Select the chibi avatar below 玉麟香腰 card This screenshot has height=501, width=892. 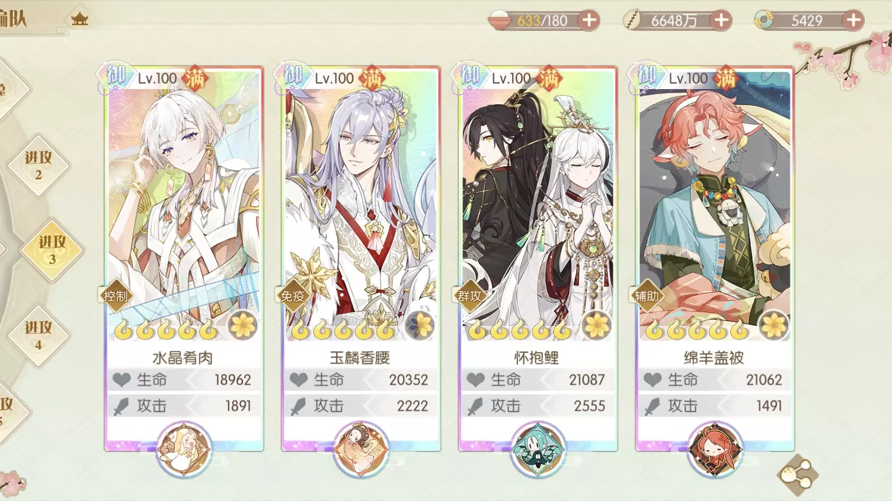click(361, 450)
